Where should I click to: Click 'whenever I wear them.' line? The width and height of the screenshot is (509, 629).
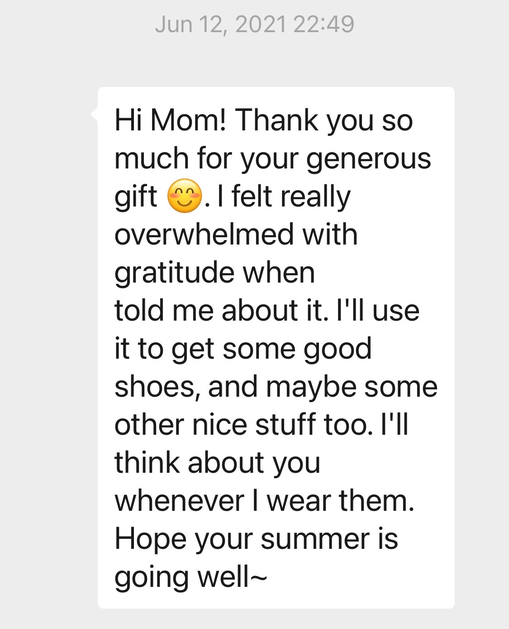pos(265,501)
